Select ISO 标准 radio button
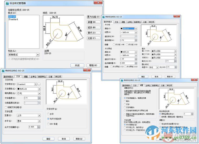The image size is (199, 144). (x=48, y=124)
